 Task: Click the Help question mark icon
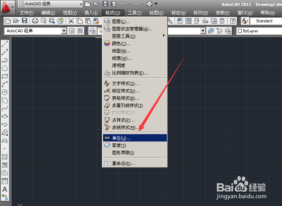point(233,21)
